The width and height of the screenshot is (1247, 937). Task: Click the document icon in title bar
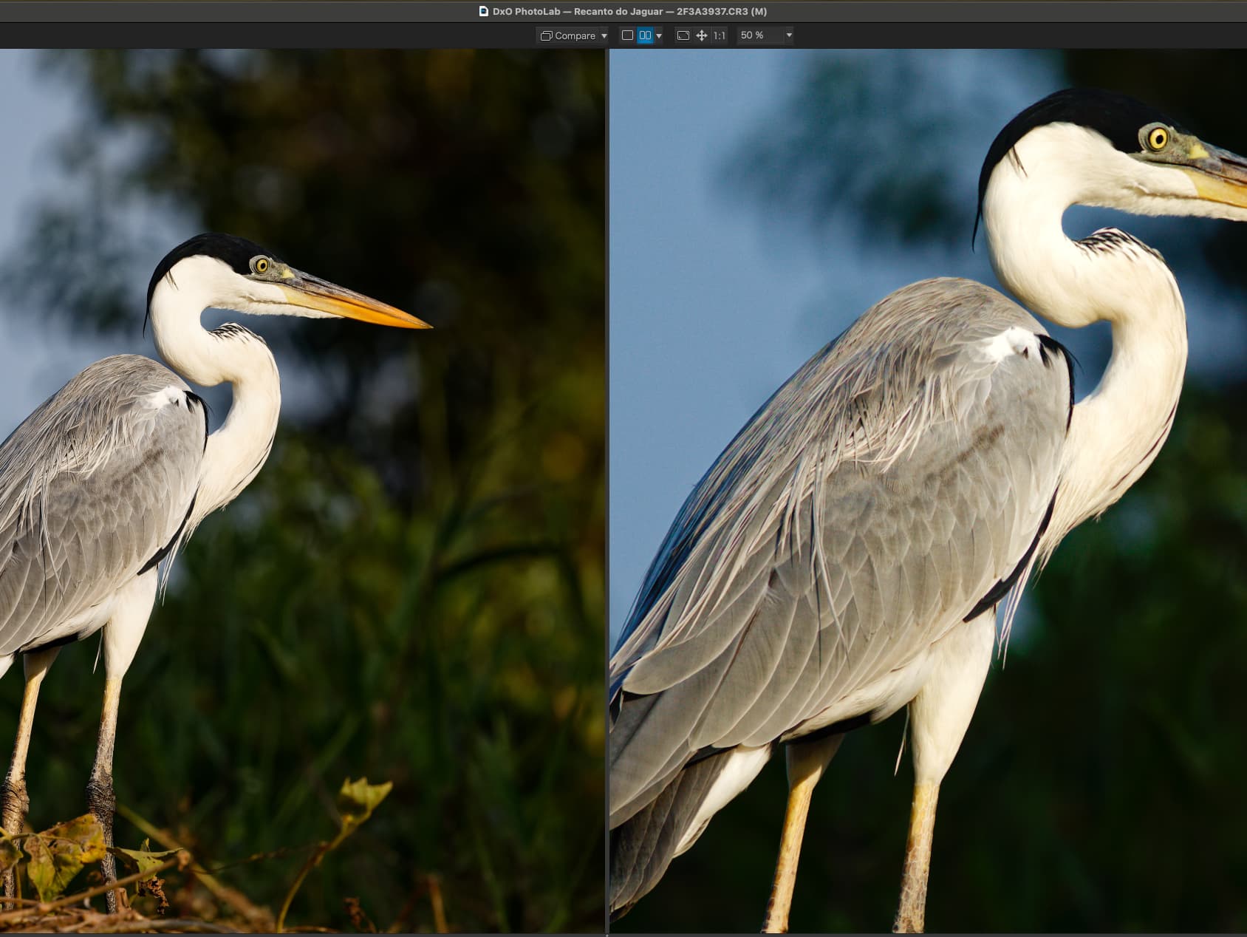coord(483,11)
